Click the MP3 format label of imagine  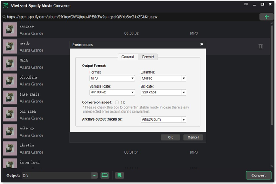pyautogui.click(x=194, y=33)
